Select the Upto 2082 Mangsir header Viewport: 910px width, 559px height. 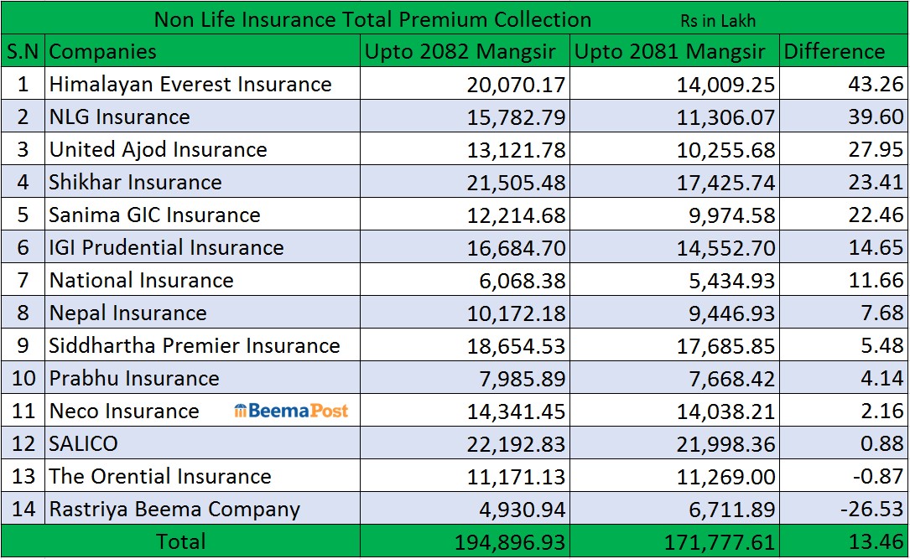tap(460, 51)
